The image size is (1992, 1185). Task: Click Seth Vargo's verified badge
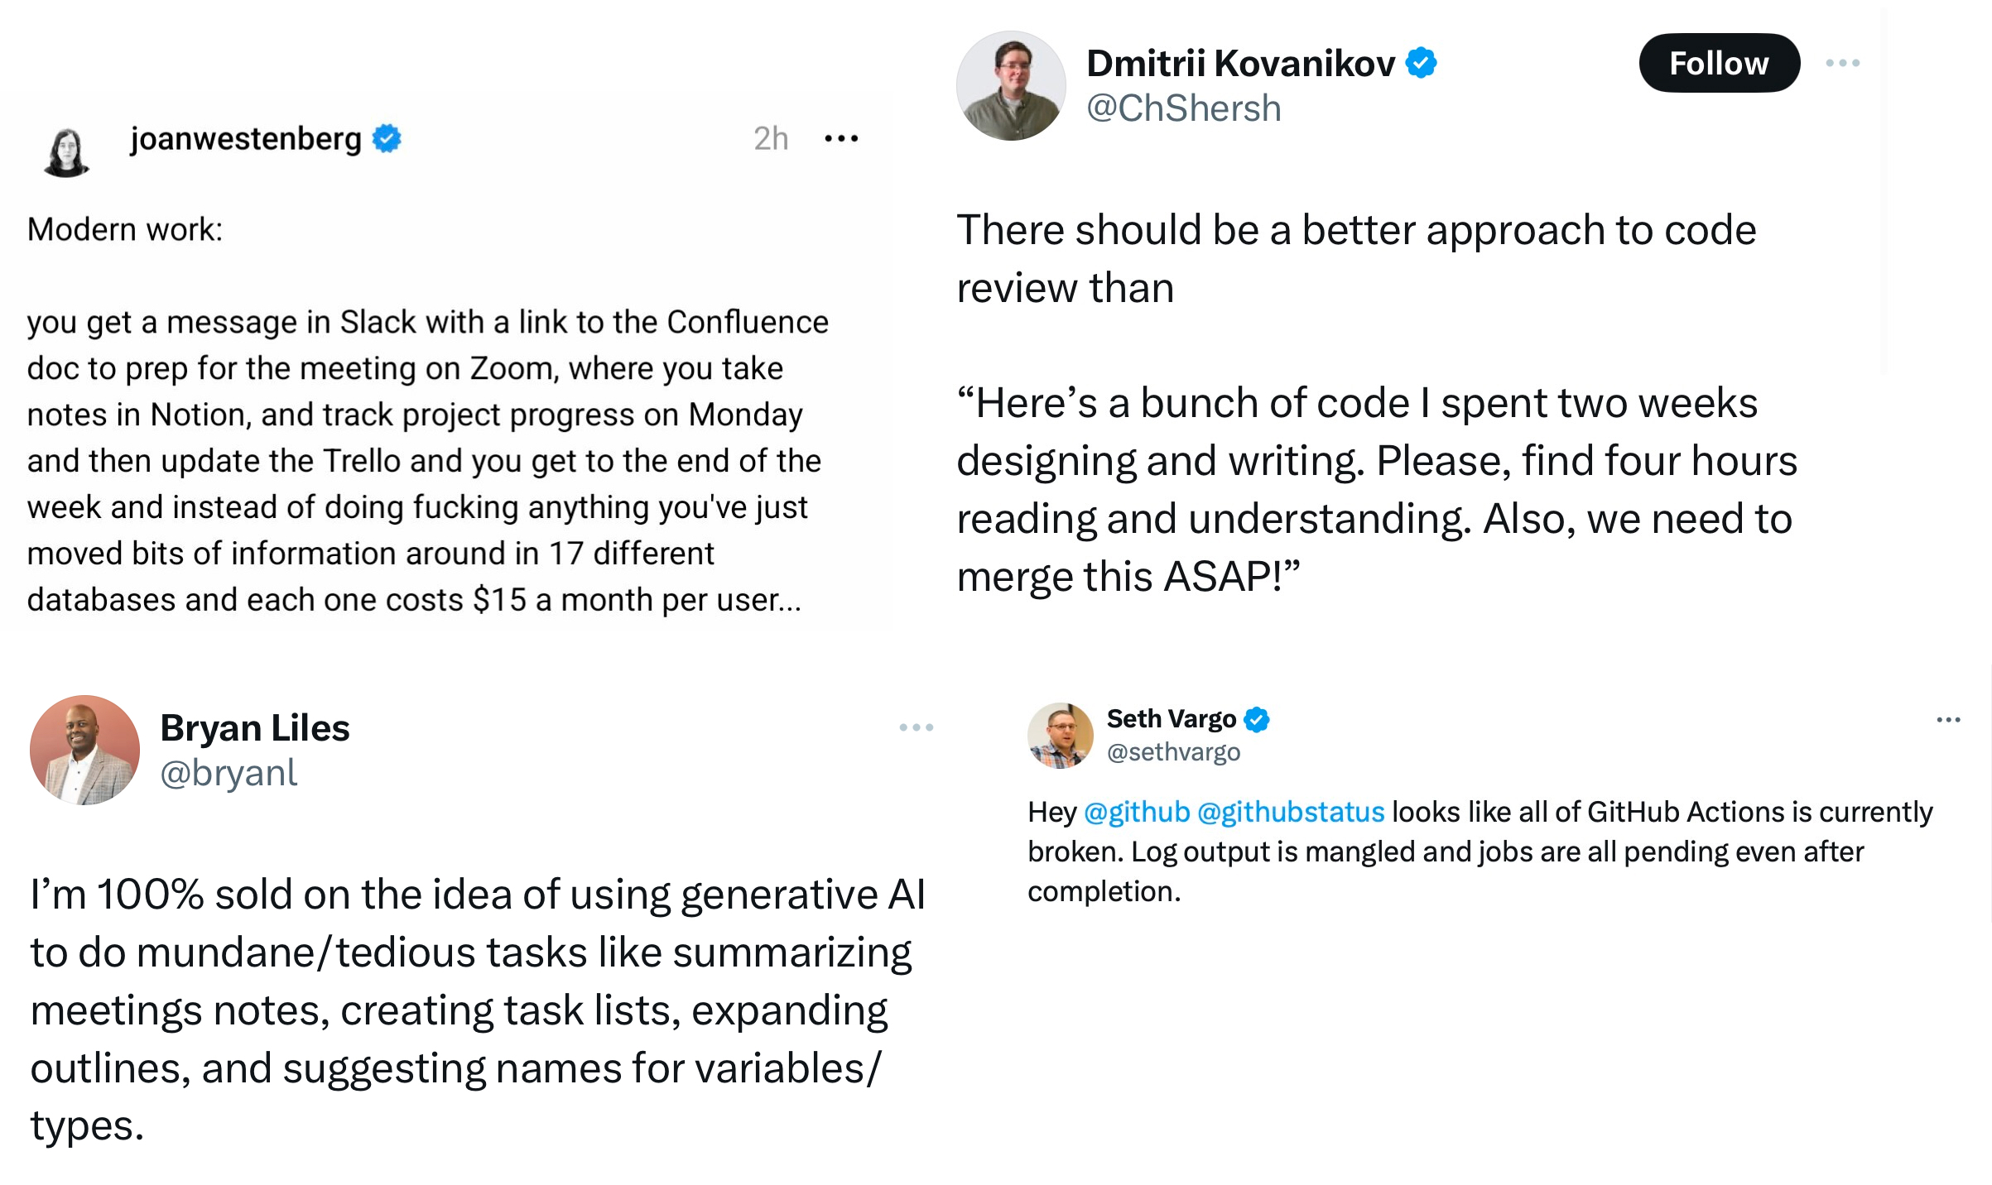coord(1257,720)
